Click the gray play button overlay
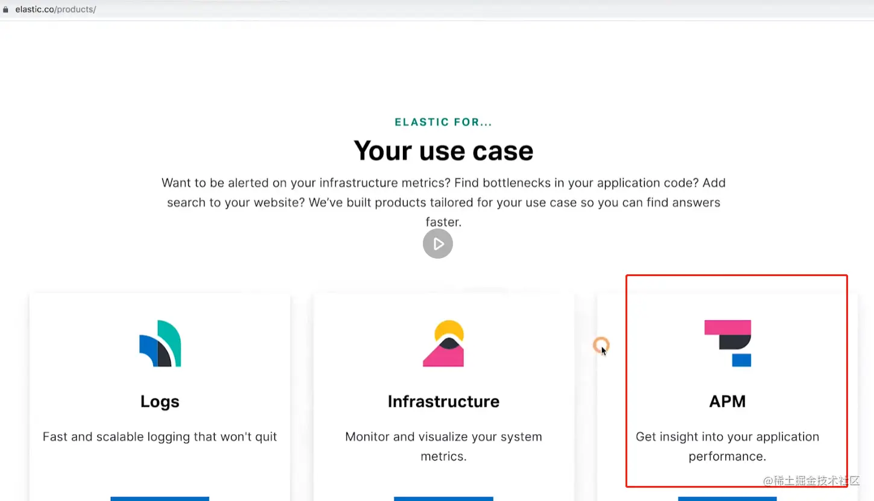The height and width of the screenshot is (501, 874). (x=438, y=244)
